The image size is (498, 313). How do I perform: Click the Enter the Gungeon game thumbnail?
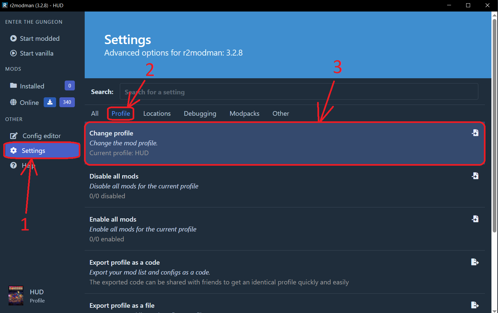(16, 296)
